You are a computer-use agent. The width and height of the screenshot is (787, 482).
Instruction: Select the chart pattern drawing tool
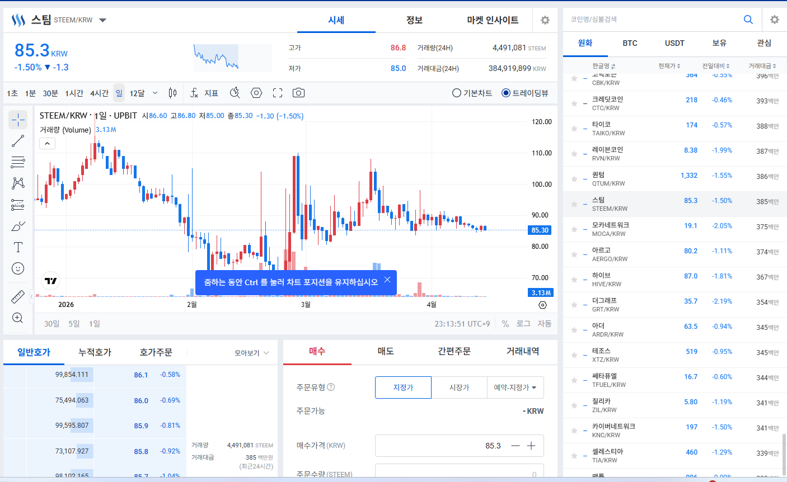pos(18,183)
